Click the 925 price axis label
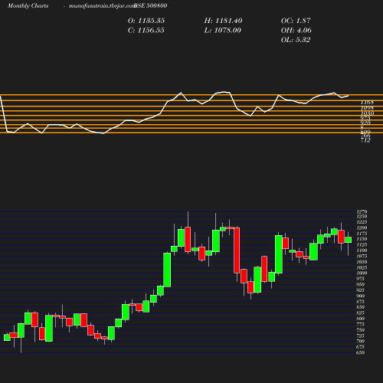Screen dimensions: 383x383 click(361, 290)
